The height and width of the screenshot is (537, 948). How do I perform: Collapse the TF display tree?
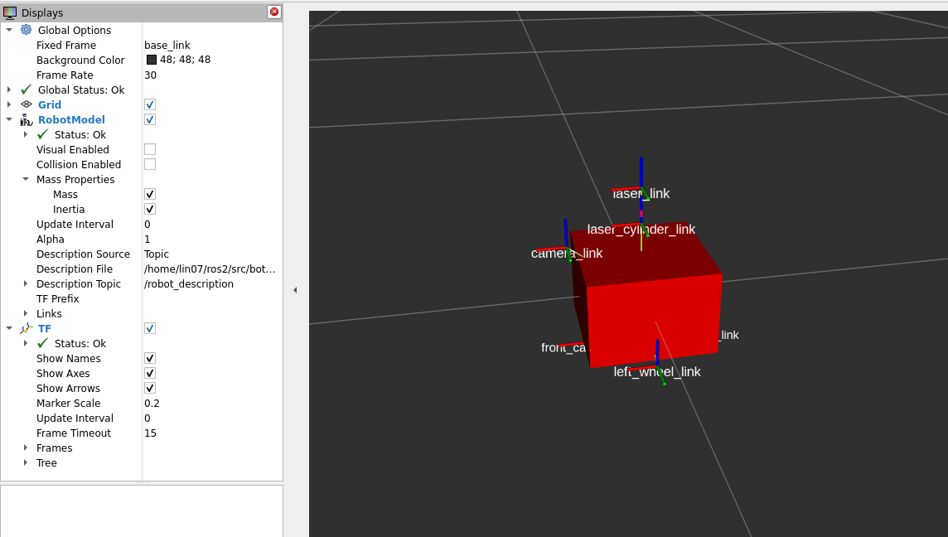point(9,328)
